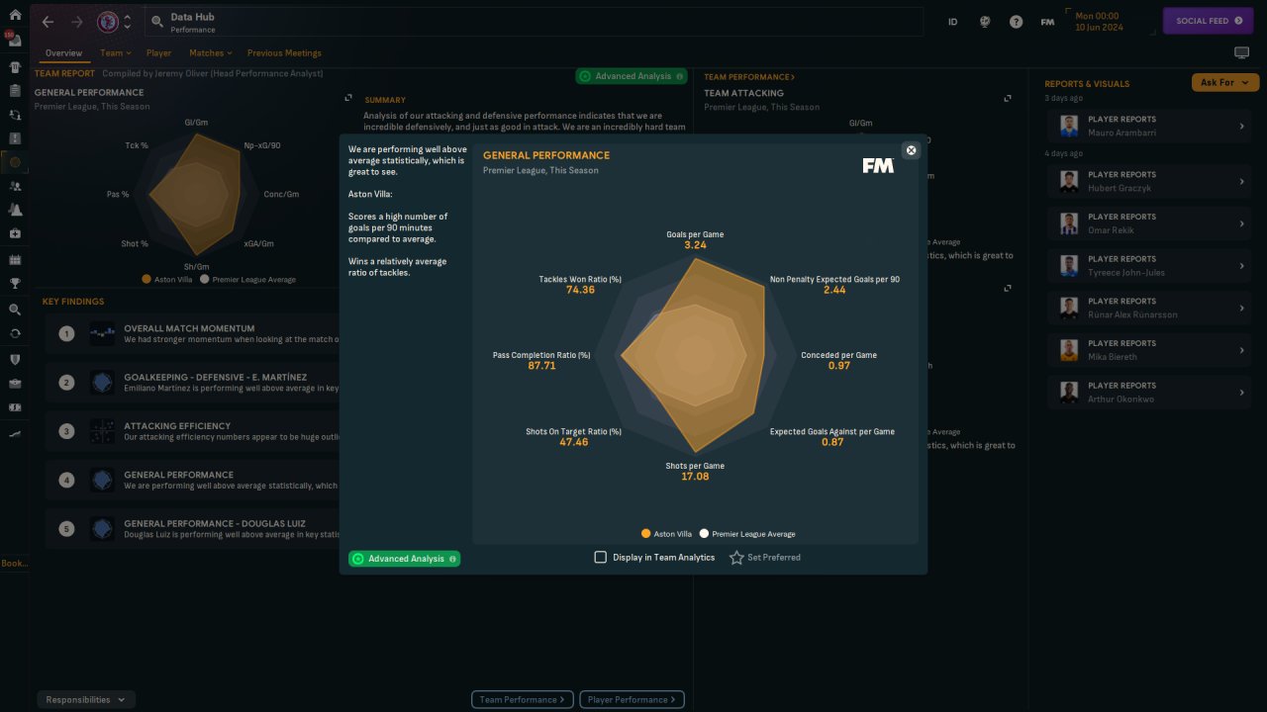Go forward with the right arrow
This screenshot has height=712, width=1267.
77,22
